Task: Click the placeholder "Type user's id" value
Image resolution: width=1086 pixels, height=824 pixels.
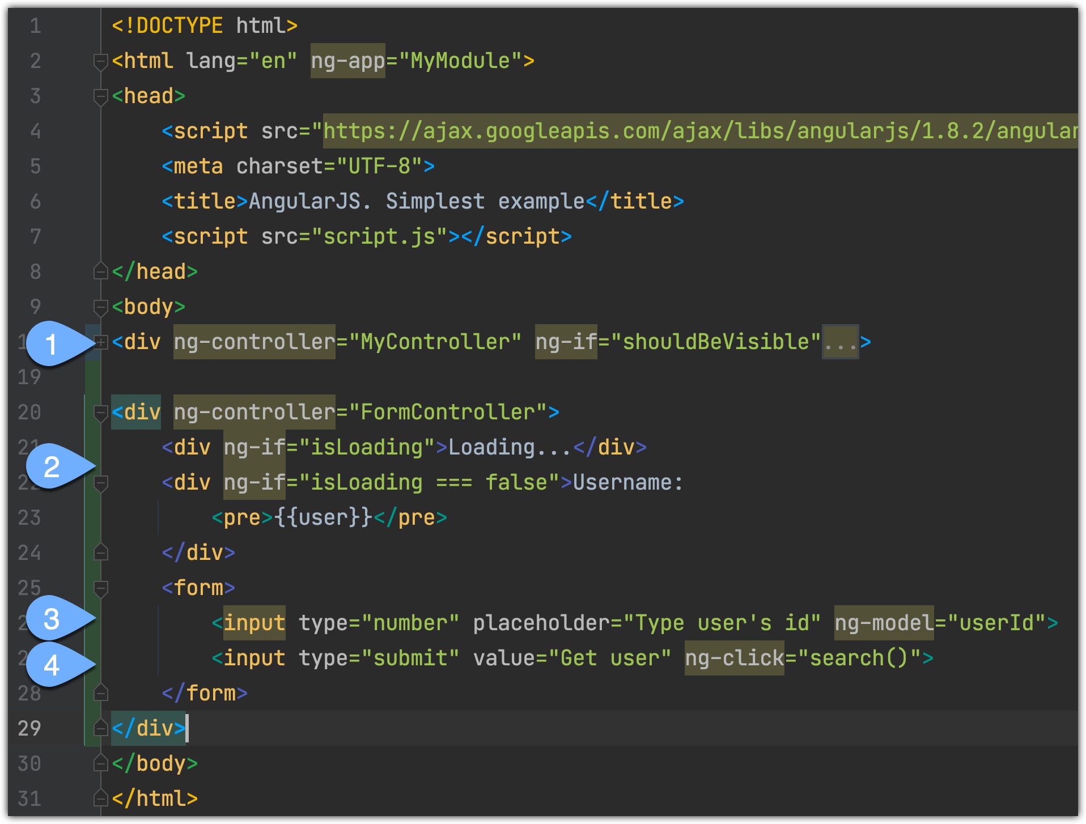Action: tap(722, 623)
